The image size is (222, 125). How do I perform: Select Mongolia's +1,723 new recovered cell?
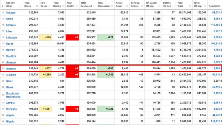pyautogui.click(x=106, y=109)
